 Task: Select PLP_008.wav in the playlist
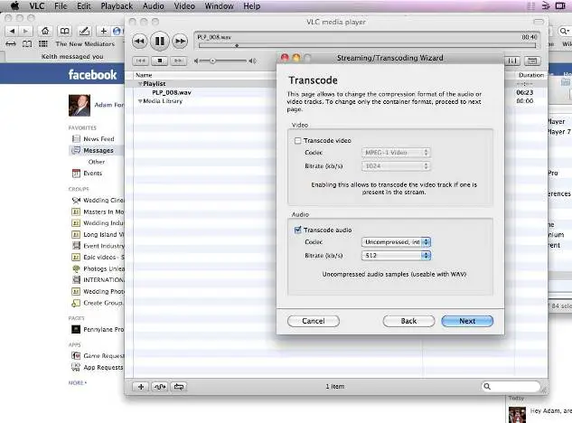tap(172, 92)
